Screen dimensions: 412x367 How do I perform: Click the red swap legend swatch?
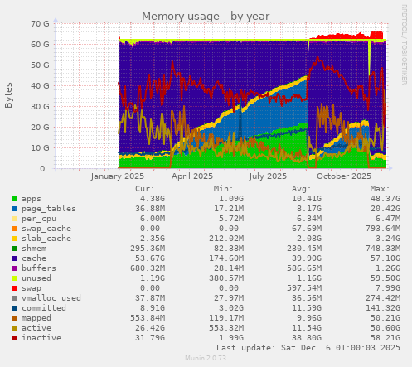point(14,288)
